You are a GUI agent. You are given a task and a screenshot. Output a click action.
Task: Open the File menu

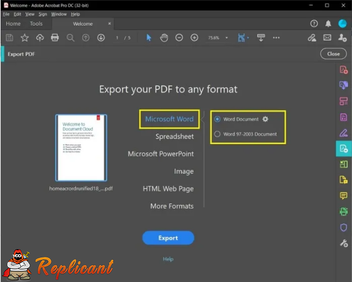6,14
